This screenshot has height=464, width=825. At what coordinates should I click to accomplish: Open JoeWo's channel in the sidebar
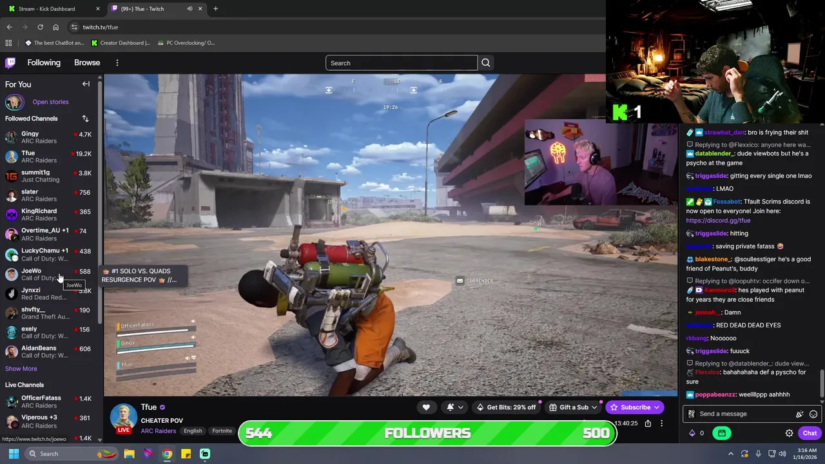click(x=48, y=274)
